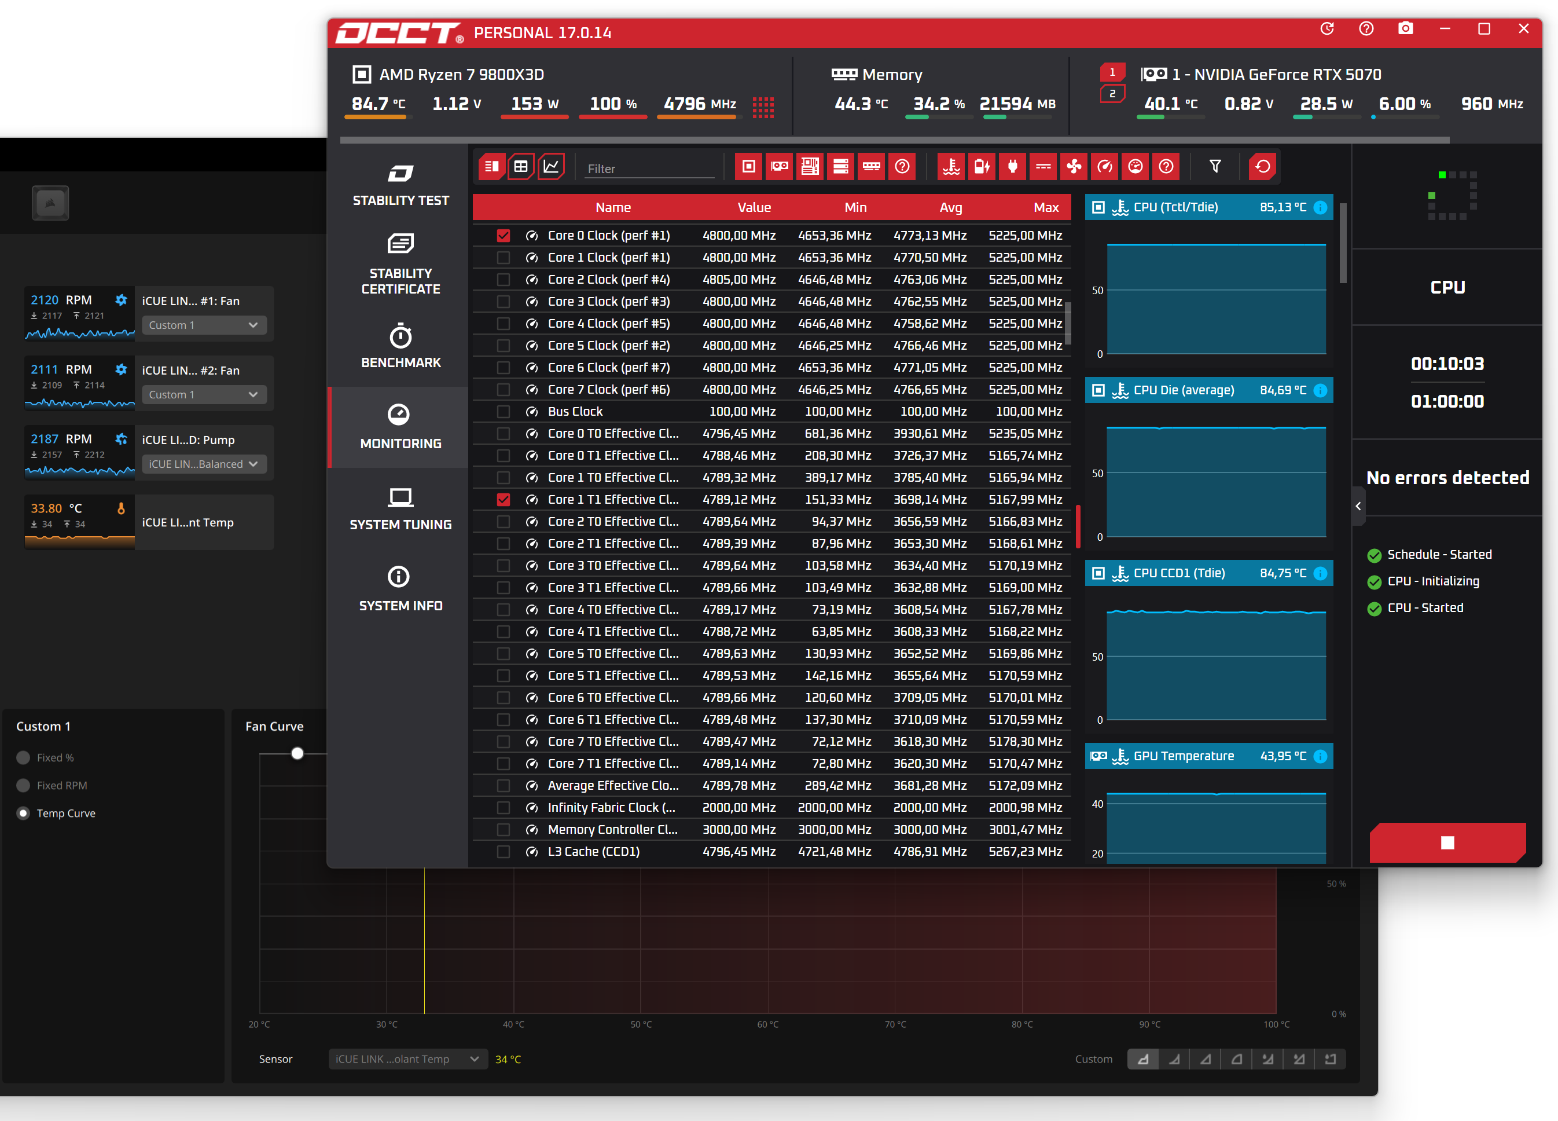Open the Sensor dropdown below the fan curve
Image resolution: width=1558 pixels, height=1121 pixels.
pyautogui.click(x=407, y=1059)
